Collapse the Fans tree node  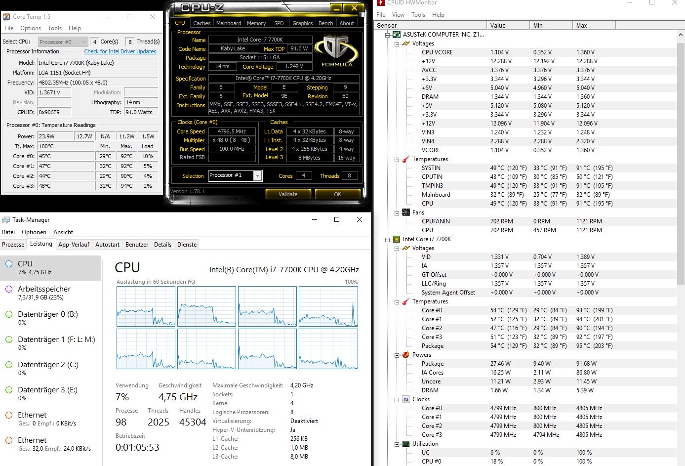pyautogui.click(x=397, y=212)
